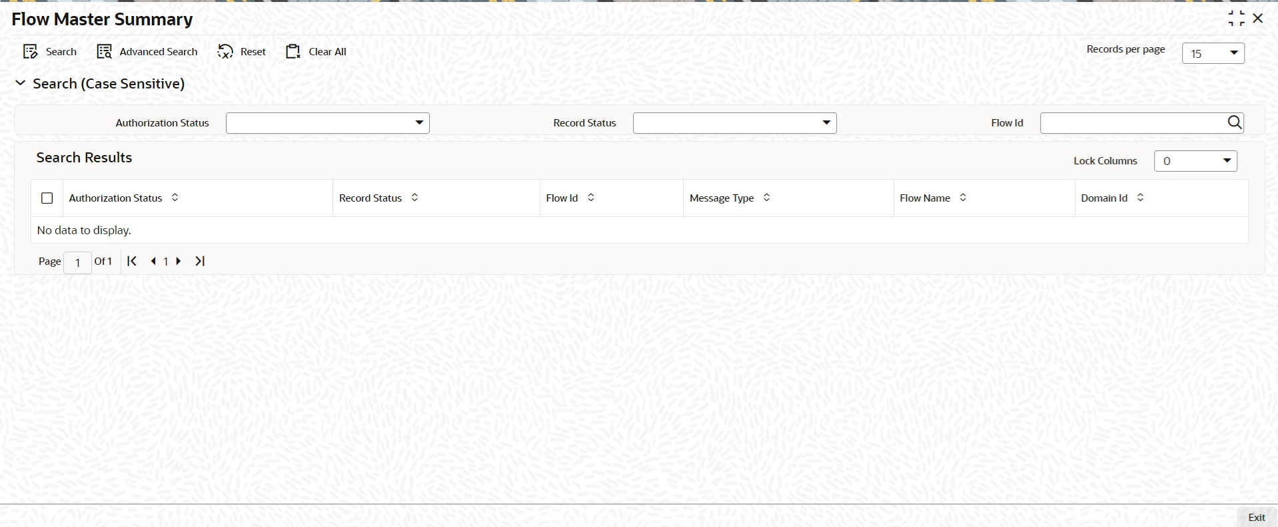The image size is (1278, 527).
Task: Open the Authorization Status dropdown
Action: pos(328,123)
